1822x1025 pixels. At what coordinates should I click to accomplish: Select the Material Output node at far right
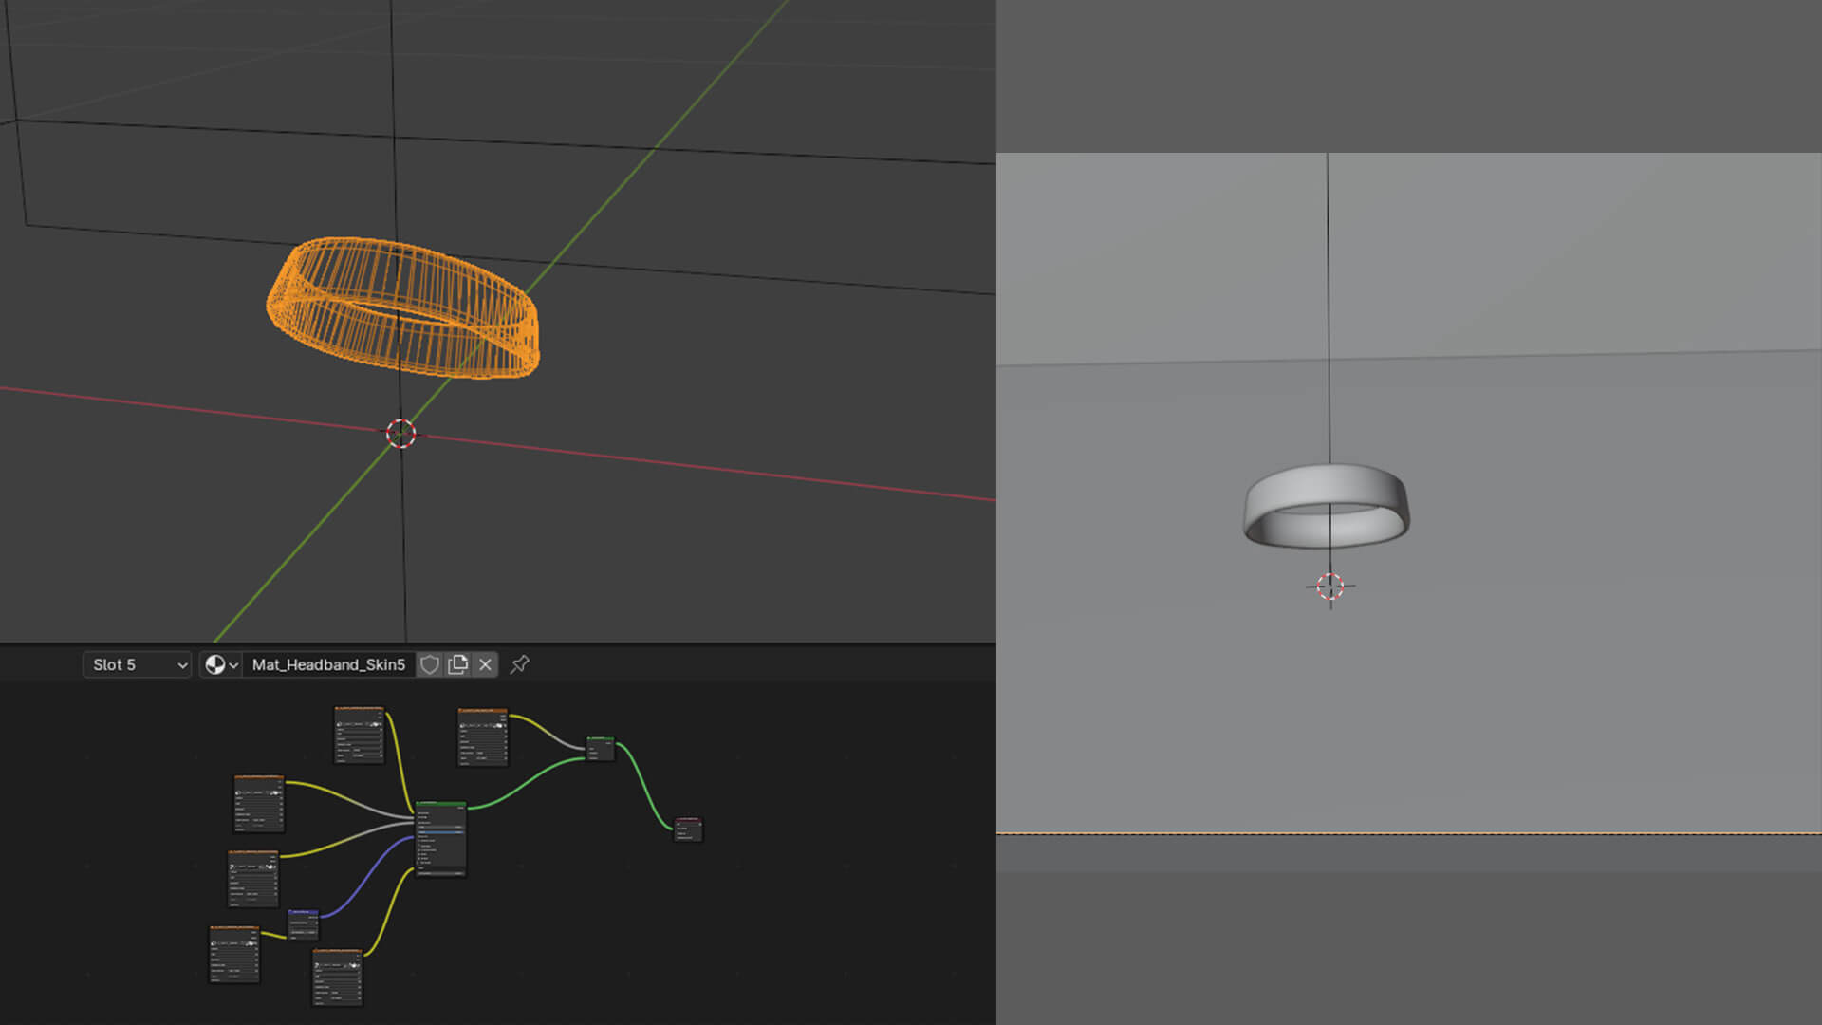688,829
